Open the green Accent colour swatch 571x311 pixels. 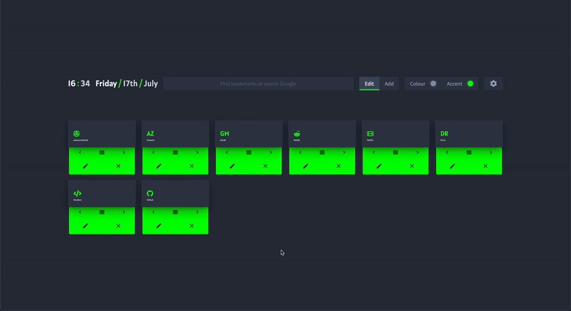click(471, 84)
